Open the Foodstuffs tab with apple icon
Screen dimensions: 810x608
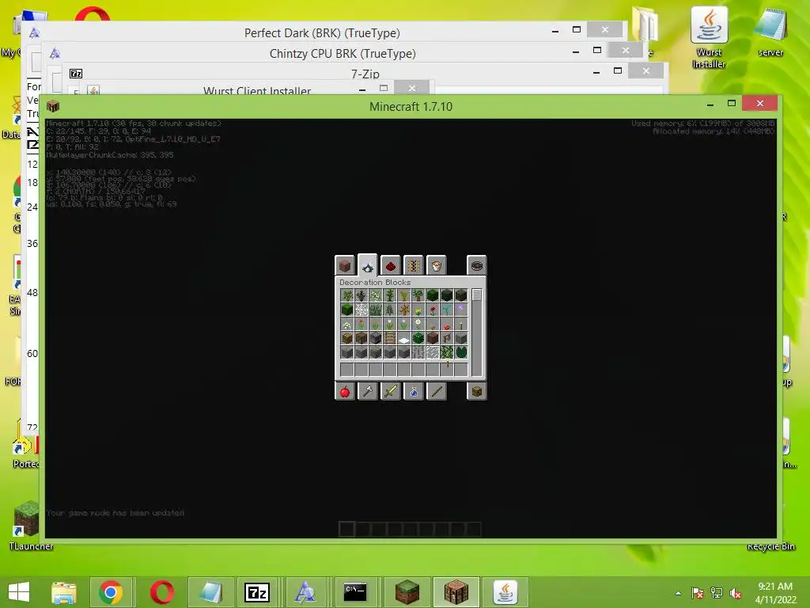(345, 391)
